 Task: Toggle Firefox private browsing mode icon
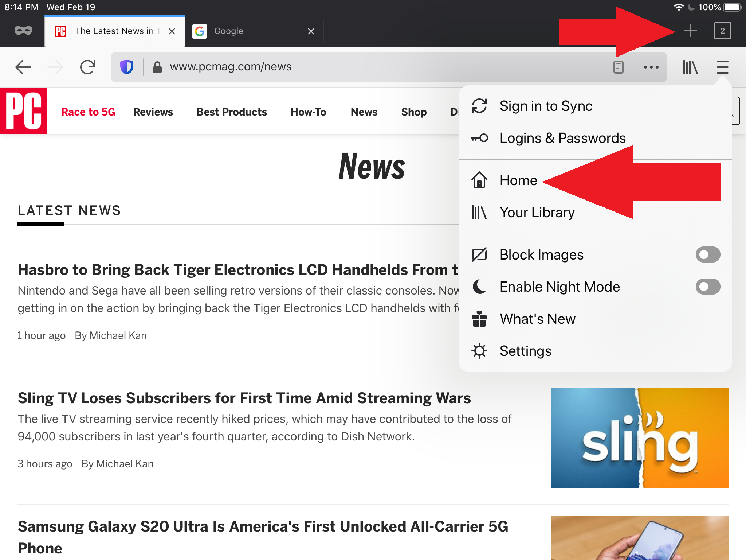coord(23,31)
